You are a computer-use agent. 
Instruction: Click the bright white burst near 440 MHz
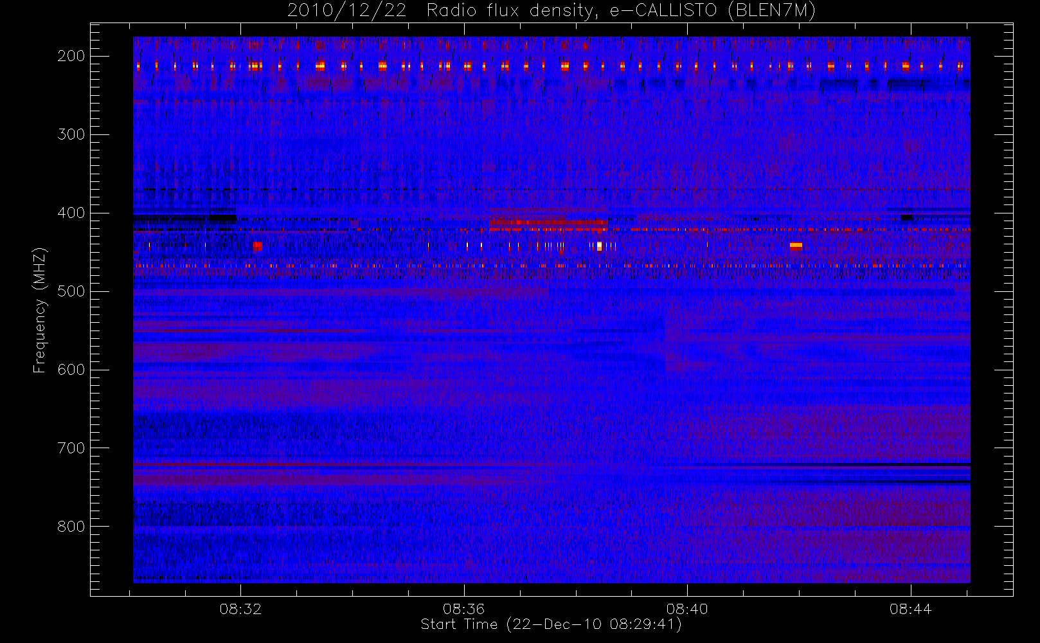point(599,246)
